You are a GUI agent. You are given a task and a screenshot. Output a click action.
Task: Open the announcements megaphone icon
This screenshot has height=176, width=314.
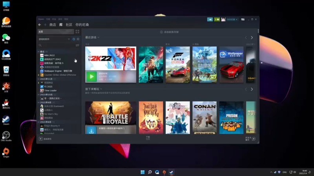(210, 19)
